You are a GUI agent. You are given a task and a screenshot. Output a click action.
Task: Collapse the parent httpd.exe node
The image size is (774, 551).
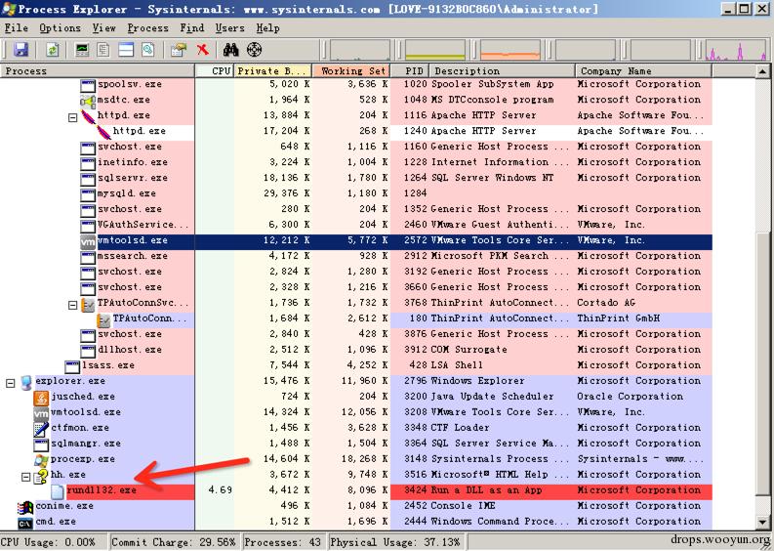click(x=73, y=116)
